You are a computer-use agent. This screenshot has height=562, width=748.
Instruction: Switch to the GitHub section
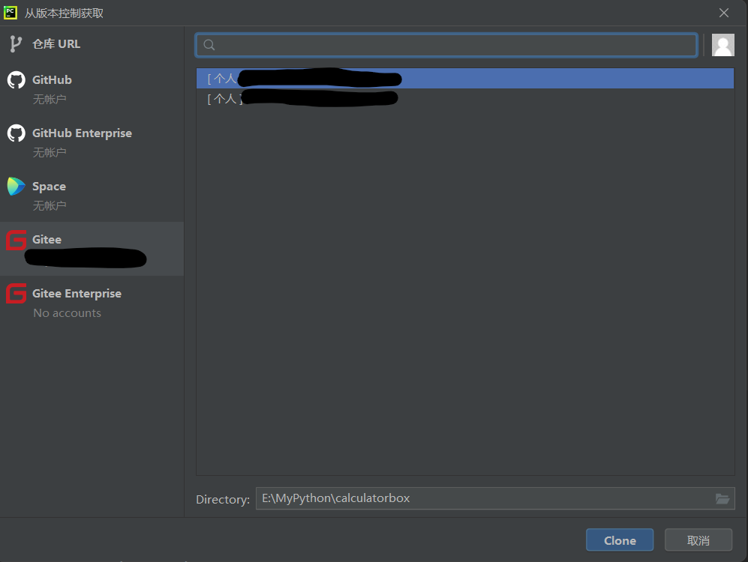[92, 89]
